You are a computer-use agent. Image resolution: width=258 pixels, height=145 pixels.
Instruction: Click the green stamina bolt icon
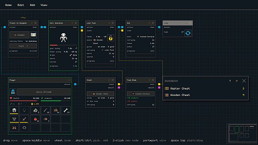42,98
